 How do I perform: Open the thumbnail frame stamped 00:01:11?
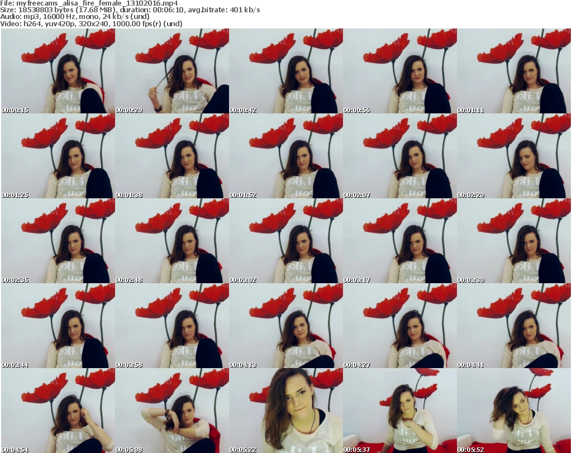[514, 71]
